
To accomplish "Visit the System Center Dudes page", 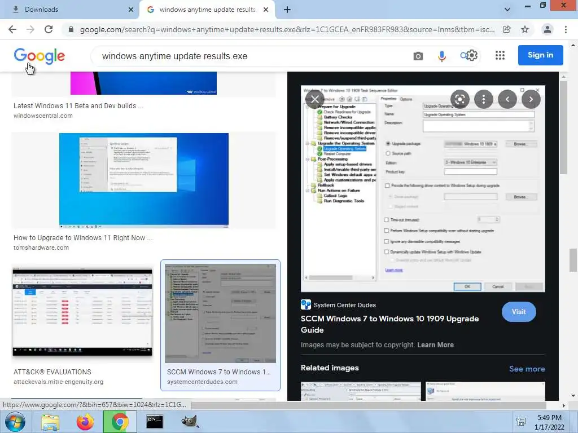I will tap(519, 312).
